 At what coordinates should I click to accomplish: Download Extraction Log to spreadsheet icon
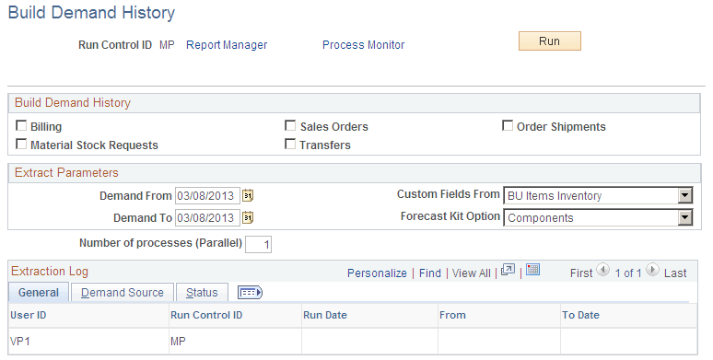tap(532, 270)
